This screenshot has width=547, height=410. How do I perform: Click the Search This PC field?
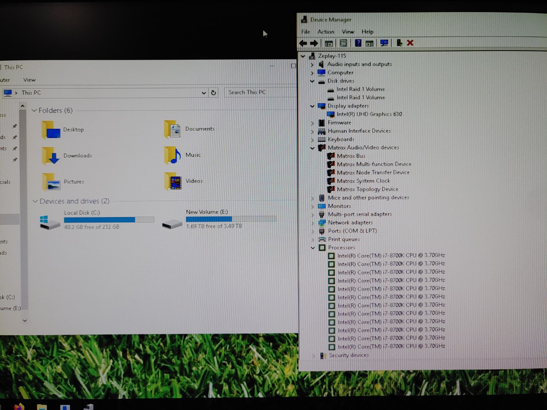[x=258, y=92]
